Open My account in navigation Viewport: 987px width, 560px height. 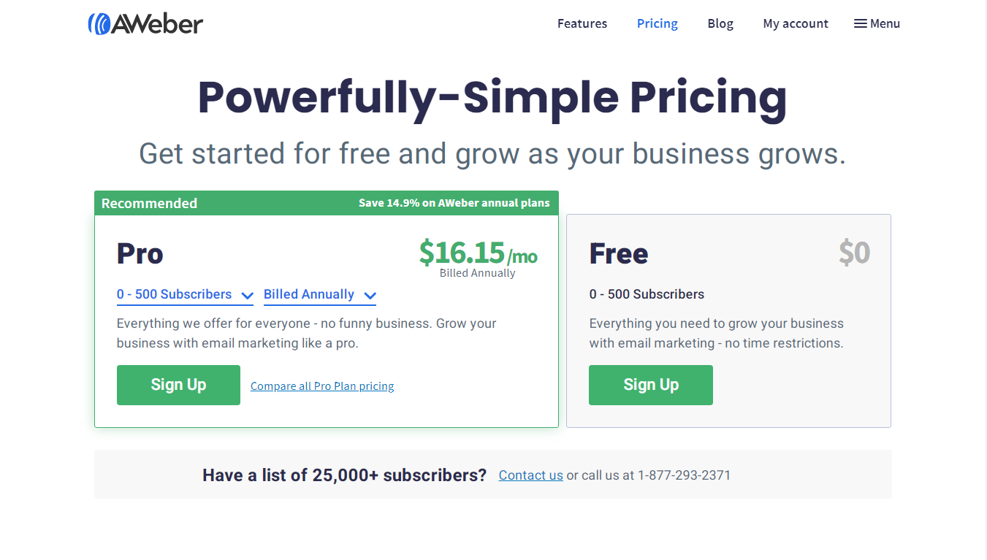click(x=796, y=23)
